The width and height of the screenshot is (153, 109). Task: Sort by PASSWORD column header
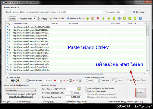point(116,24)
